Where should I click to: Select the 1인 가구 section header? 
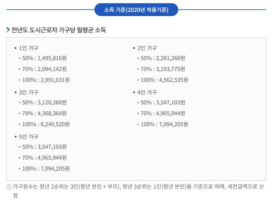28,48
